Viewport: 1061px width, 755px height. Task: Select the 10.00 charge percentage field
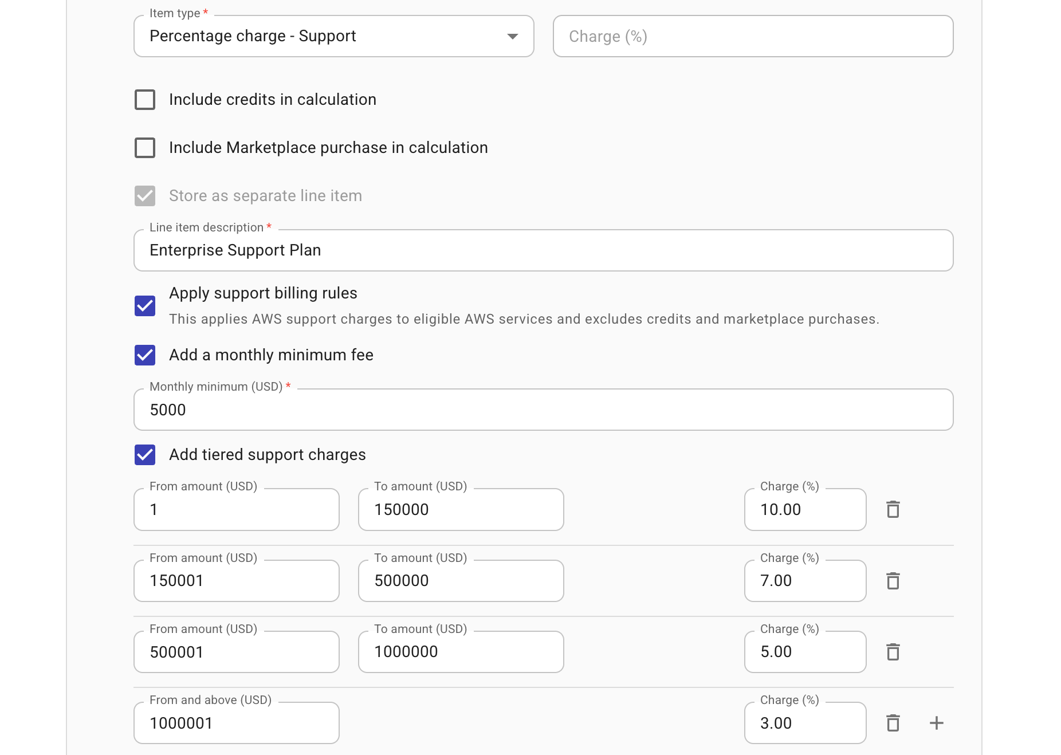[x=804, y=509]
